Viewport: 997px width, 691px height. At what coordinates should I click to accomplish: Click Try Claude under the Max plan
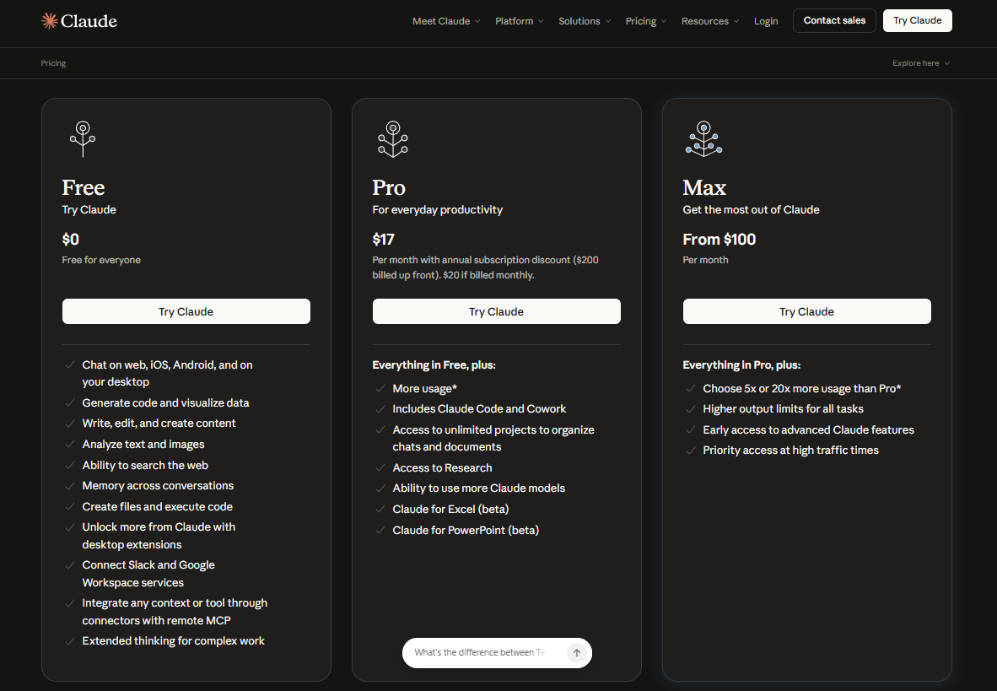click(x=807, y=311)
